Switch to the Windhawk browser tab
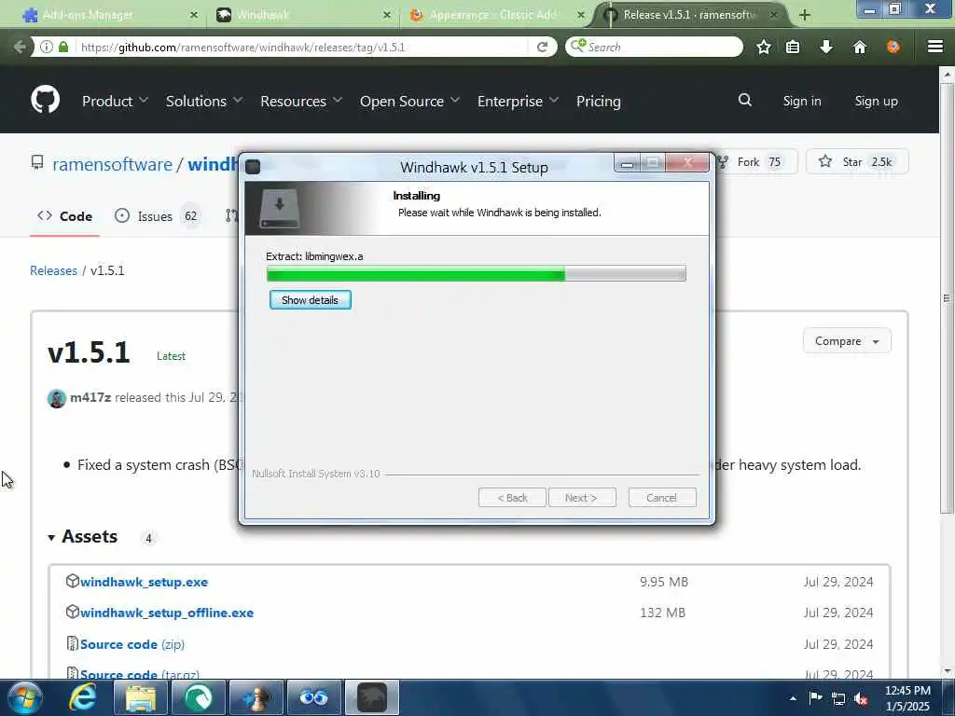This screenshot has height=716, width=955. (303, 15)
